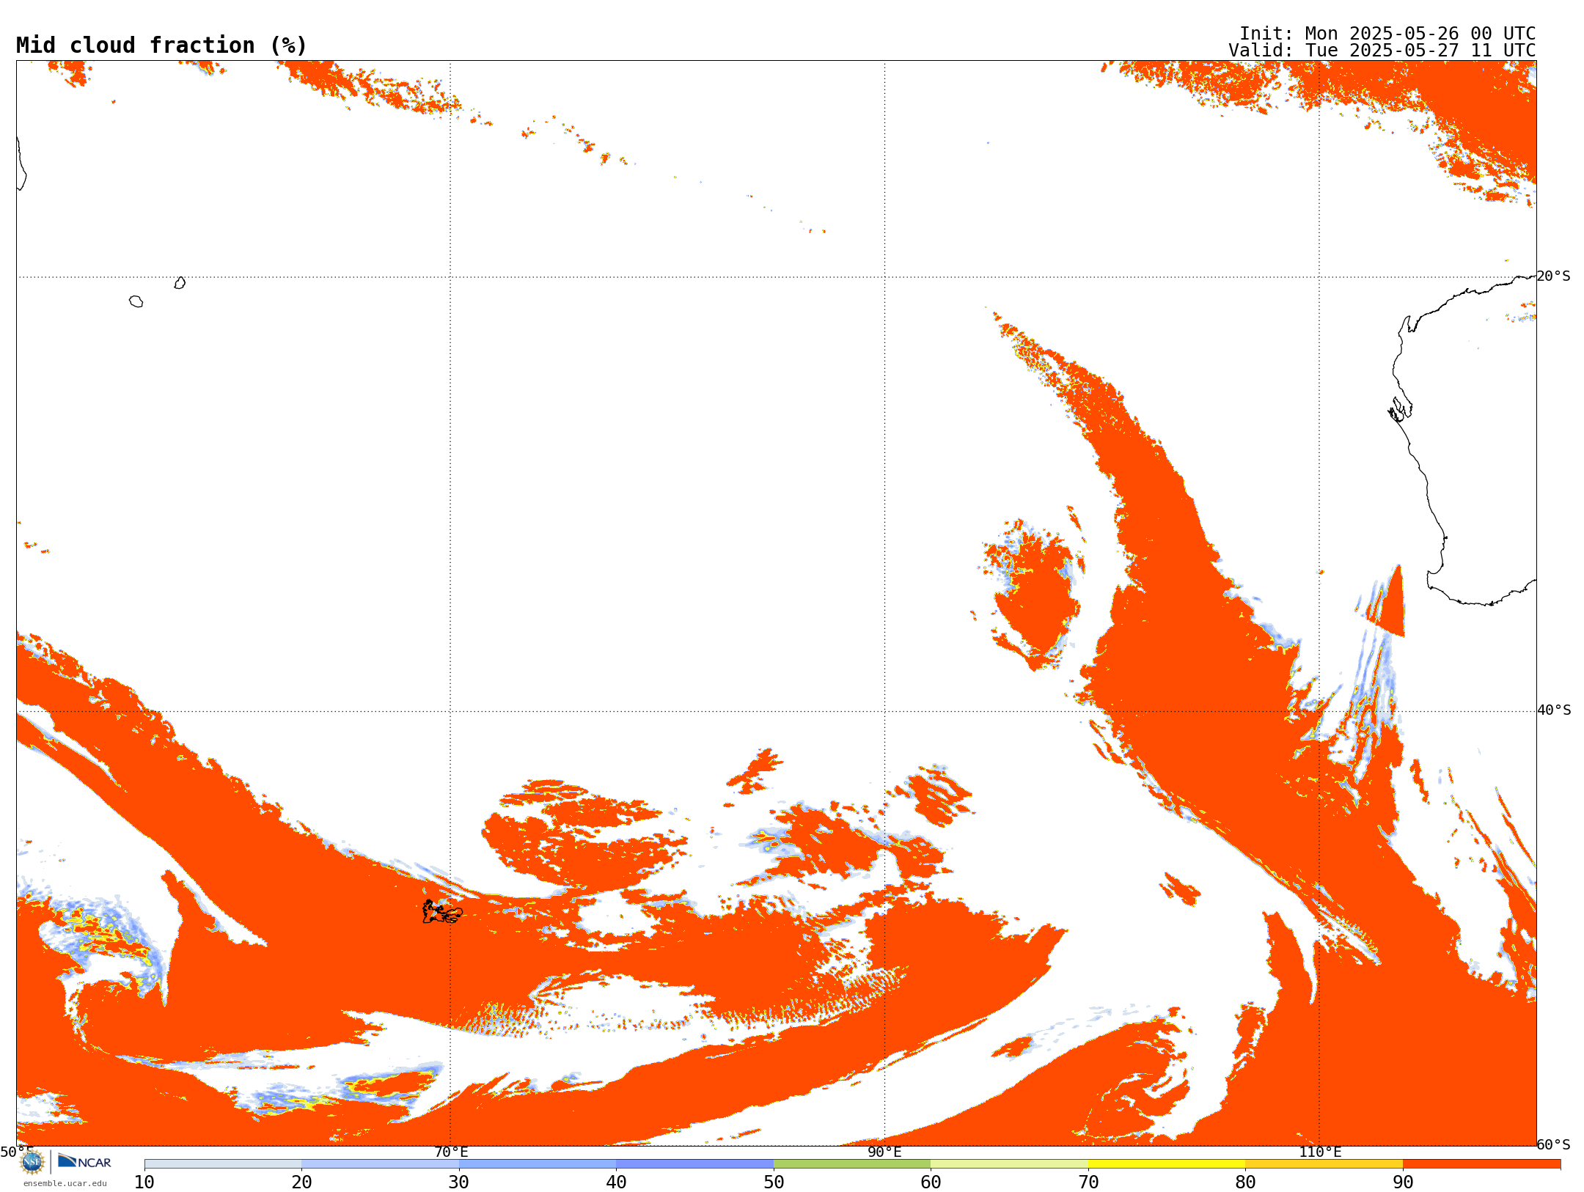1584x1192 pixels.
Task: Click the colorbar label 20
Action: [301, 1182]
